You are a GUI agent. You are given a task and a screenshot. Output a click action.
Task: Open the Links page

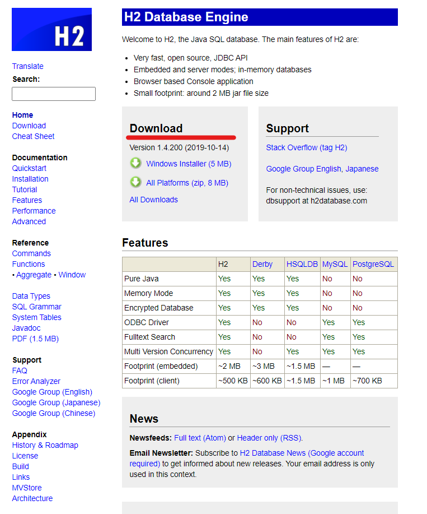pyautogui.click(x=21, y=478)
